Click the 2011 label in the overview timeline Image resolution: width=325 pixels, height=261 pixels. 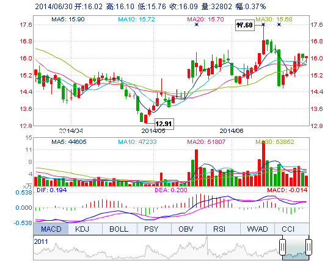click(40, 241)
